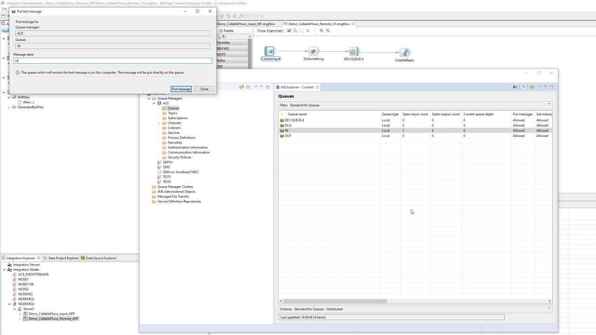596x335 pixels.
Task: Click the refresh icon in MQ Explorer content toolbar
Action: [x=532, y=87]
